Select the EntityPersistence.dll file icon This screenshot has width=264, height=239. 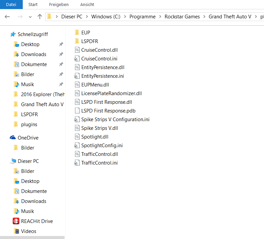[77, 67]
